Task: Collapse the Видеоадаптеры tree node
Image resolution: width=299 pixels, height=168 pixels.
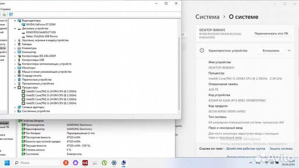Action: click(x=15, y=20)
